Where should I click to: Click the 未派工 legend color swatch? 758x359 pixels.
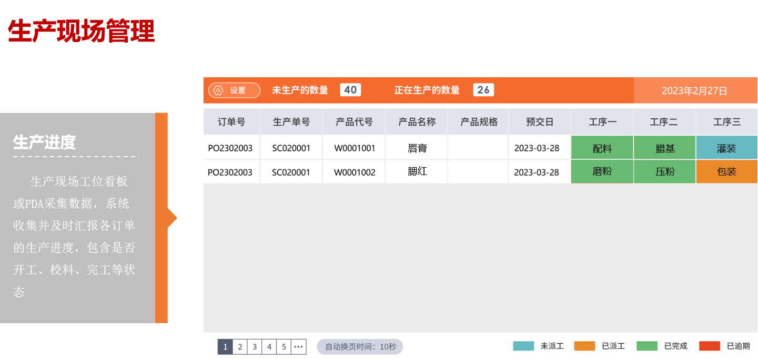point(523,346)
